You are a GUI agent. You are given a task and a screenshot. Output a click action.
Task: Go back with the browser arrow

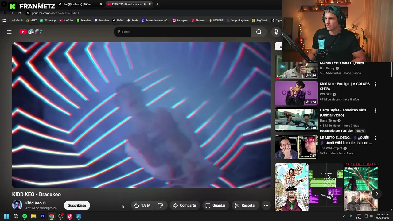coord(4,13)
